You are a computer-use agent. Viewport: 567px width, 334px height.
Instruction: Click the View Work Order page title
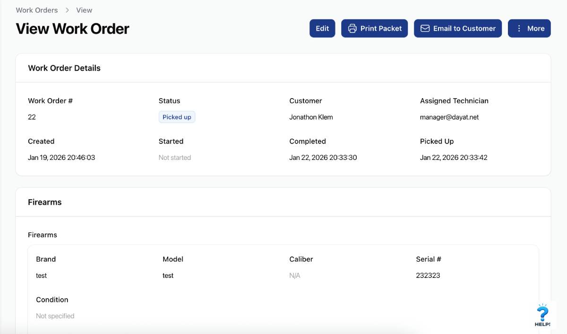click(72, 28)
